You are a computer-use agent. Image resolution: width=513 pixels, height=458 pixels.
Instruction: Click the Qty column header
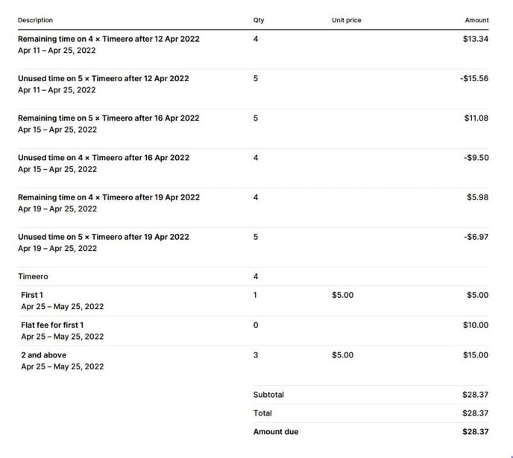[259, 20]
